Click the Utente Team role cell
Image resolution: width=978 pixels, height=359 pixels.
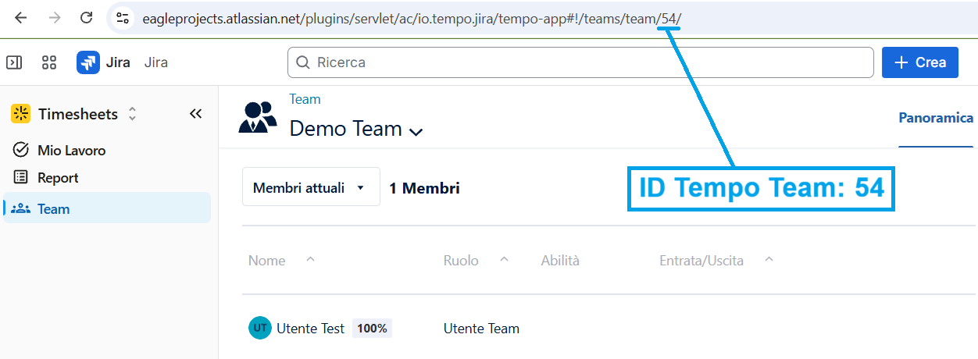(x=481, y=329)
